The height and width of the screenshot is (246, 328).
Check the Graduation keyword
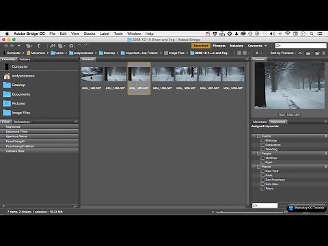pos(262,145)
